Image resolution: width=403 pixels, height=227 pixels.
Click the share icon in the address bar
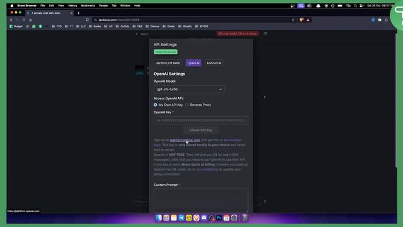(x=293, y=20)
